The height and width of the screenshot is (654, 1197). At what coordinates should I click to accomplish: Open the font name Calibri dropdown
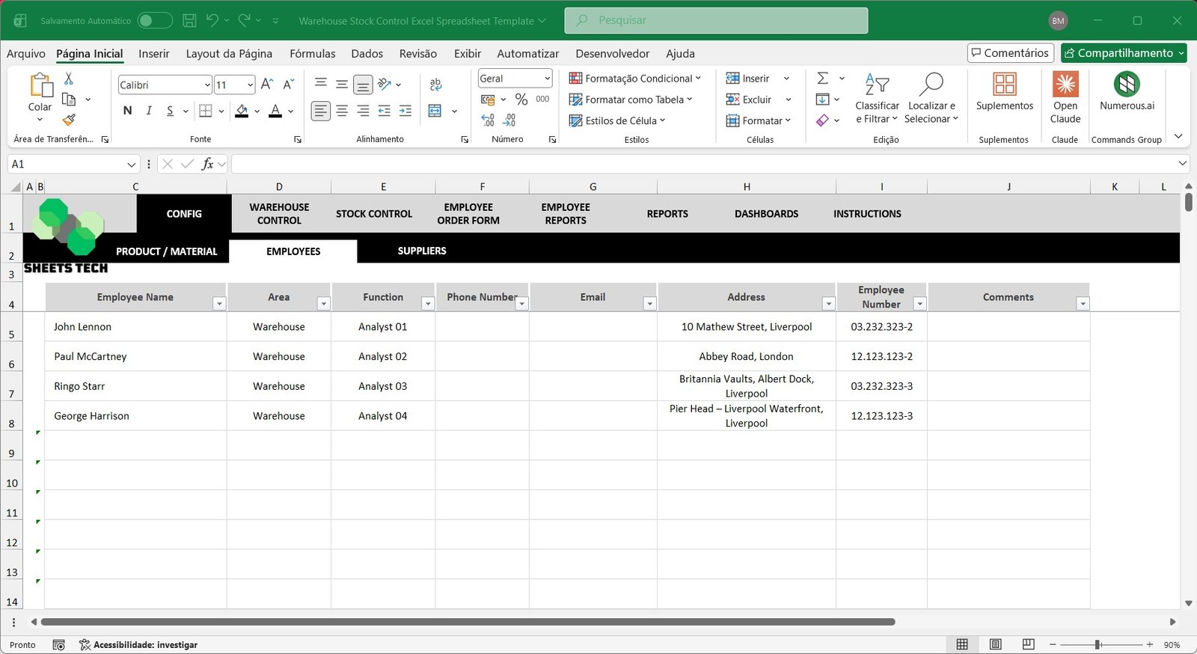(207, 85)
